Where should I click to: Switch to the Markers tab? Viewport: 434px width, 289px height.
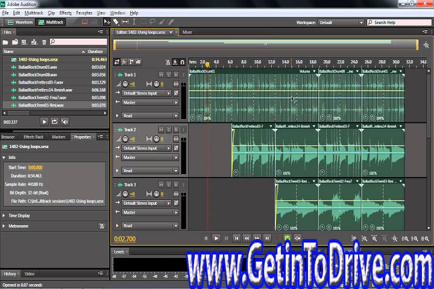pyautogui.click(x=58, y=137)
